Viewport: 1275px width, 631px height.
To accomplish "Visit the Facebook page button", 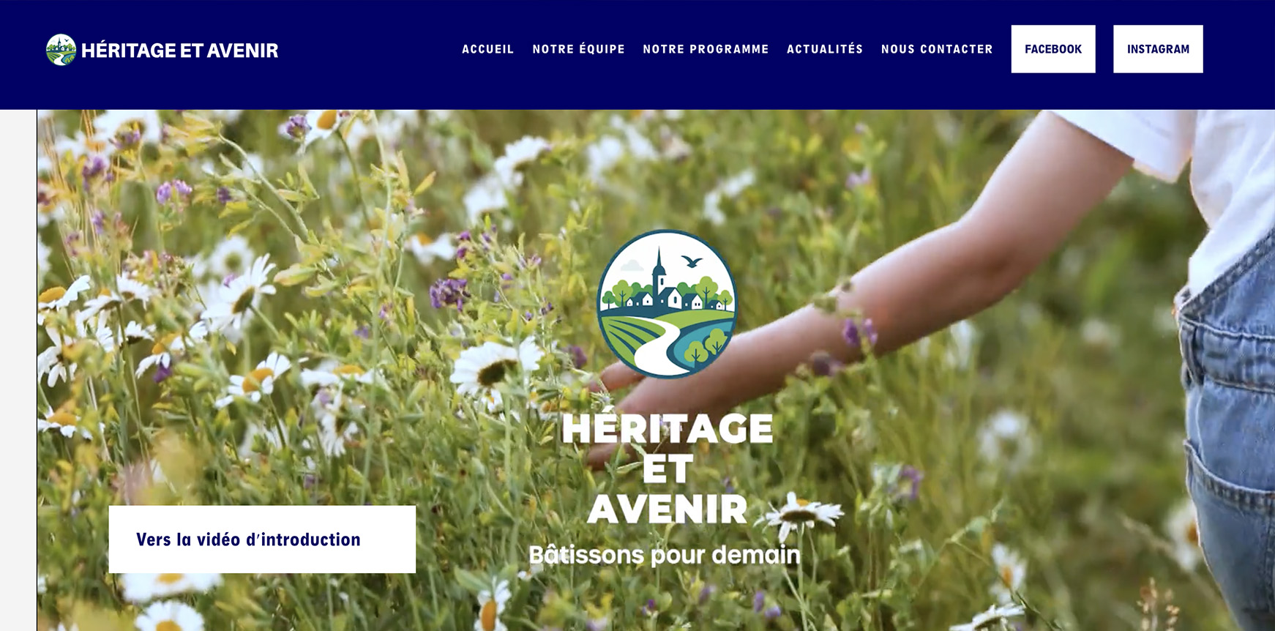I will pos(1053,49).
